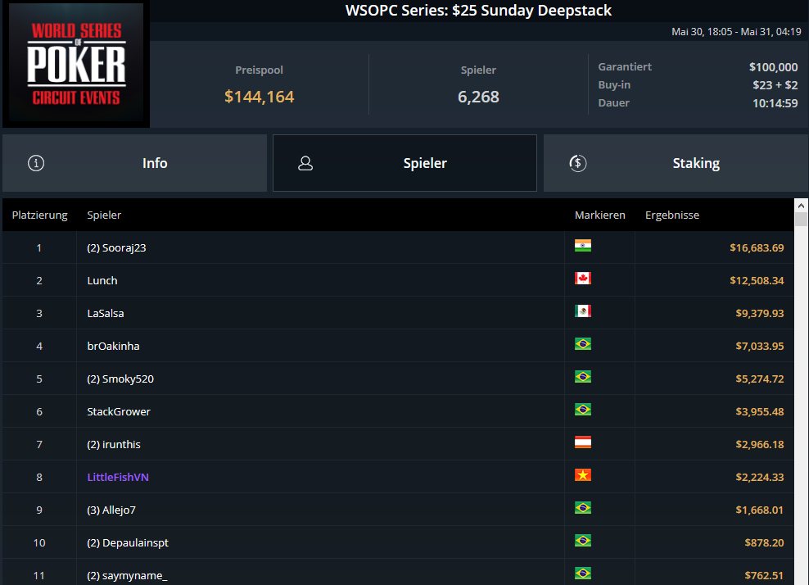Click the Brazil flag for Depaulainspt
Image resolution: width=809 pixels, height=585 pixels.
coord(583,541)
